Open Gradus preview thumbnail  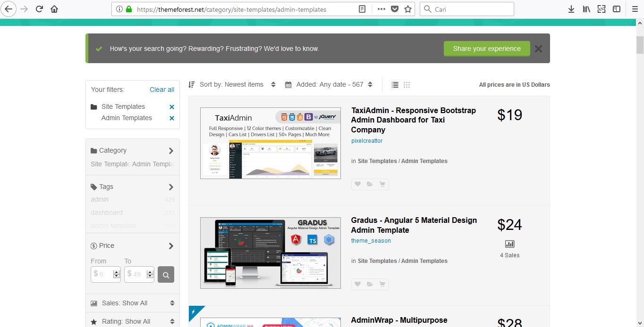click(x=271, y=253)
